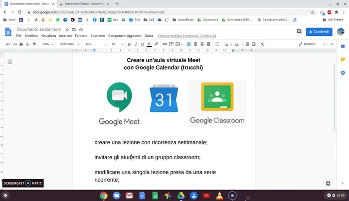Click the blue Condividi share button
Image resolution: width=349 pixels, height=201 pixels.
pos(319,32)
